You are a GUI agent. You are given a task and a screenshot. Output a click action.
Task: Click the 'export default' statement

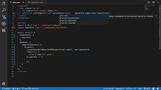tap(25, 32)
